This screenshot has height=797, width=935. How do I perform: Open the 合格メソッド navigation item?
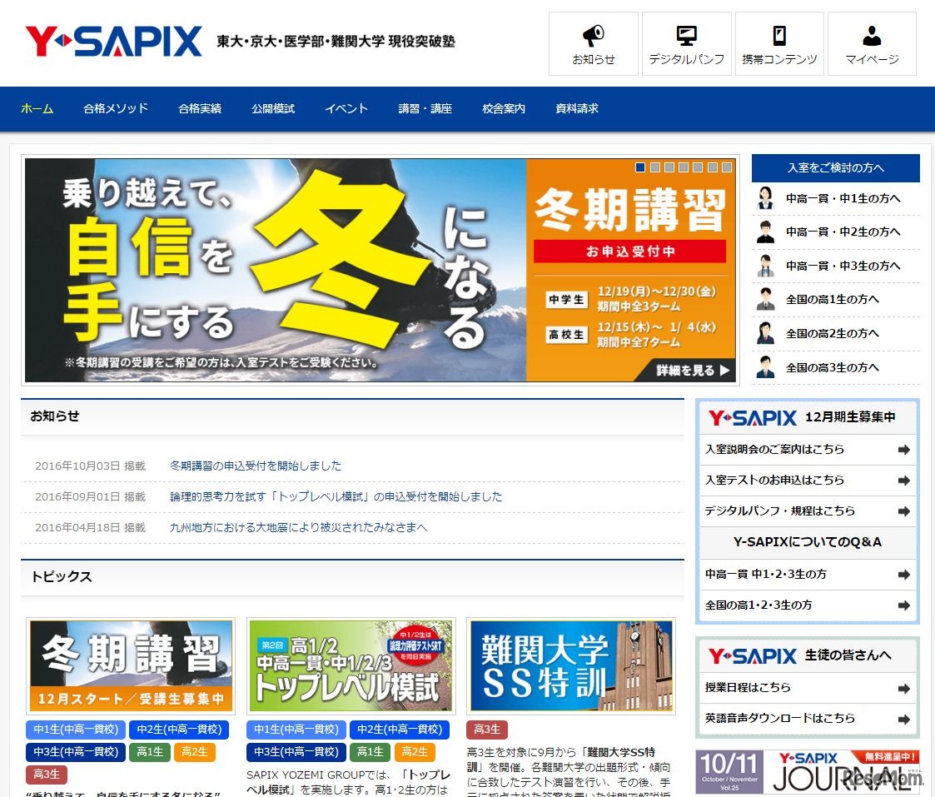[x=116, y=108]
